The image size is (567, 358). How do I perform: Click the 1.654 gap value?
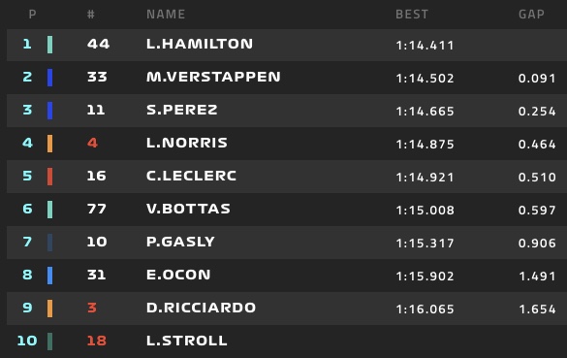537,309
